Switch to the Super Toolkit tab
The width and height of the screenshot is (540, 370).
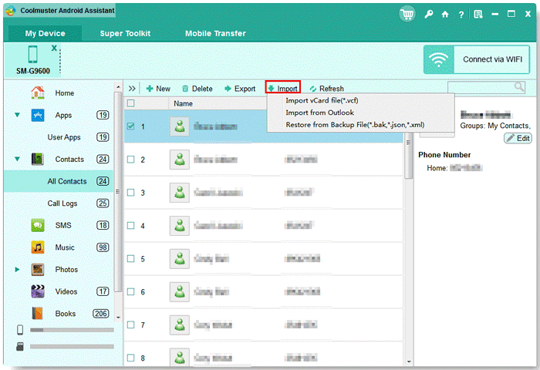click(125, 34)
